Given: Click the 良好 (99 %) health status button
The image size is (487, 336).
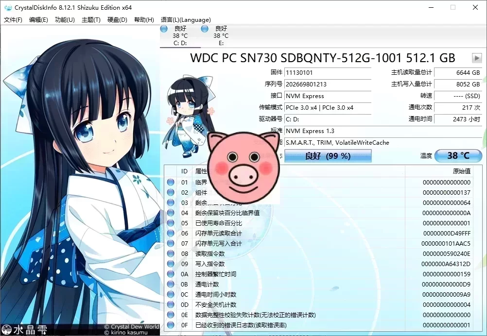Looking at the screenshot, I should [x=328, y=156].
